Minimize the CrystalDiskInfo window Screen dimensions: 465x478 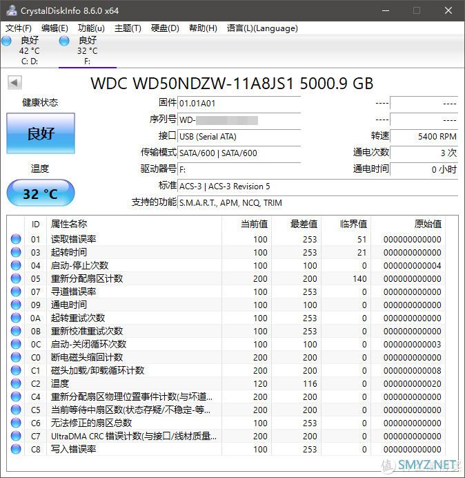(386, 10)
